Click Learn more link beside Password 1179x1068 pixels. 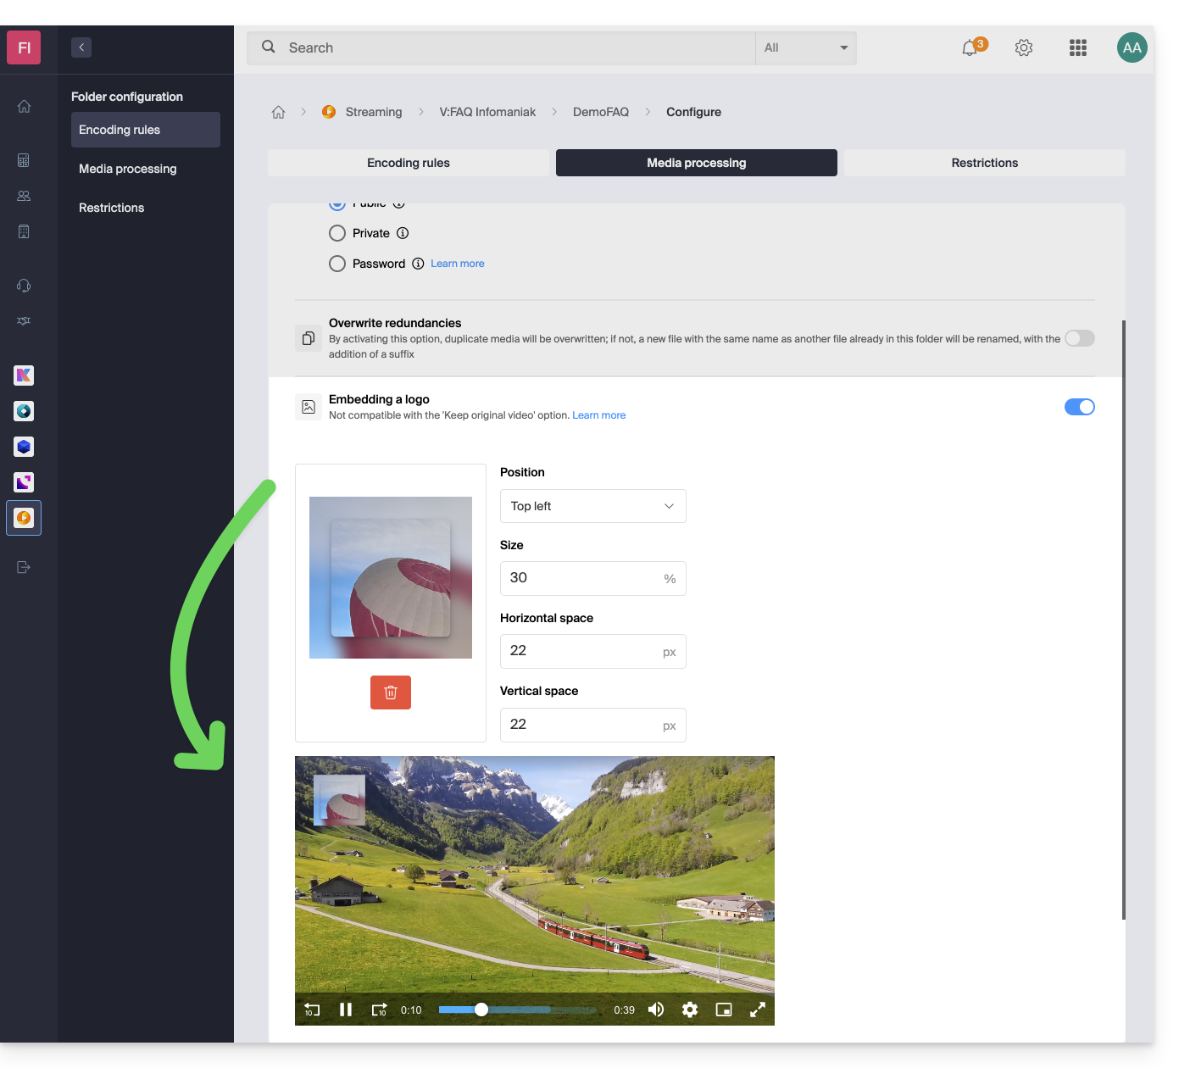457,264
